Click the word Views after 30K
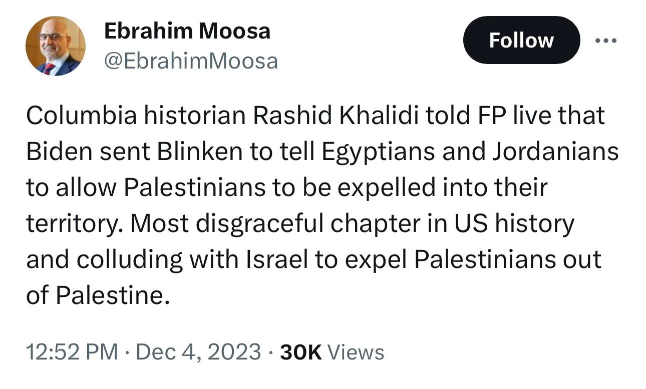 tap(356, 352)
